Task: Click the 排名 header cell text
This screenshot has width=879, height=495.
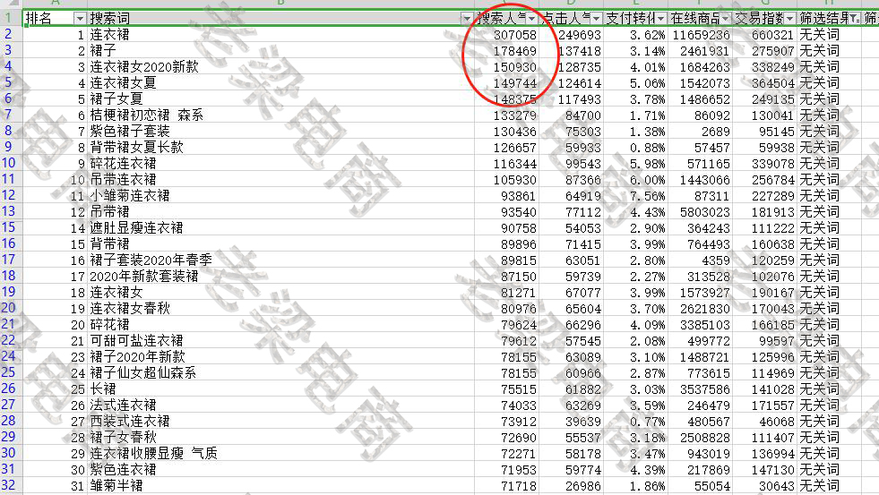Action: 39,19
